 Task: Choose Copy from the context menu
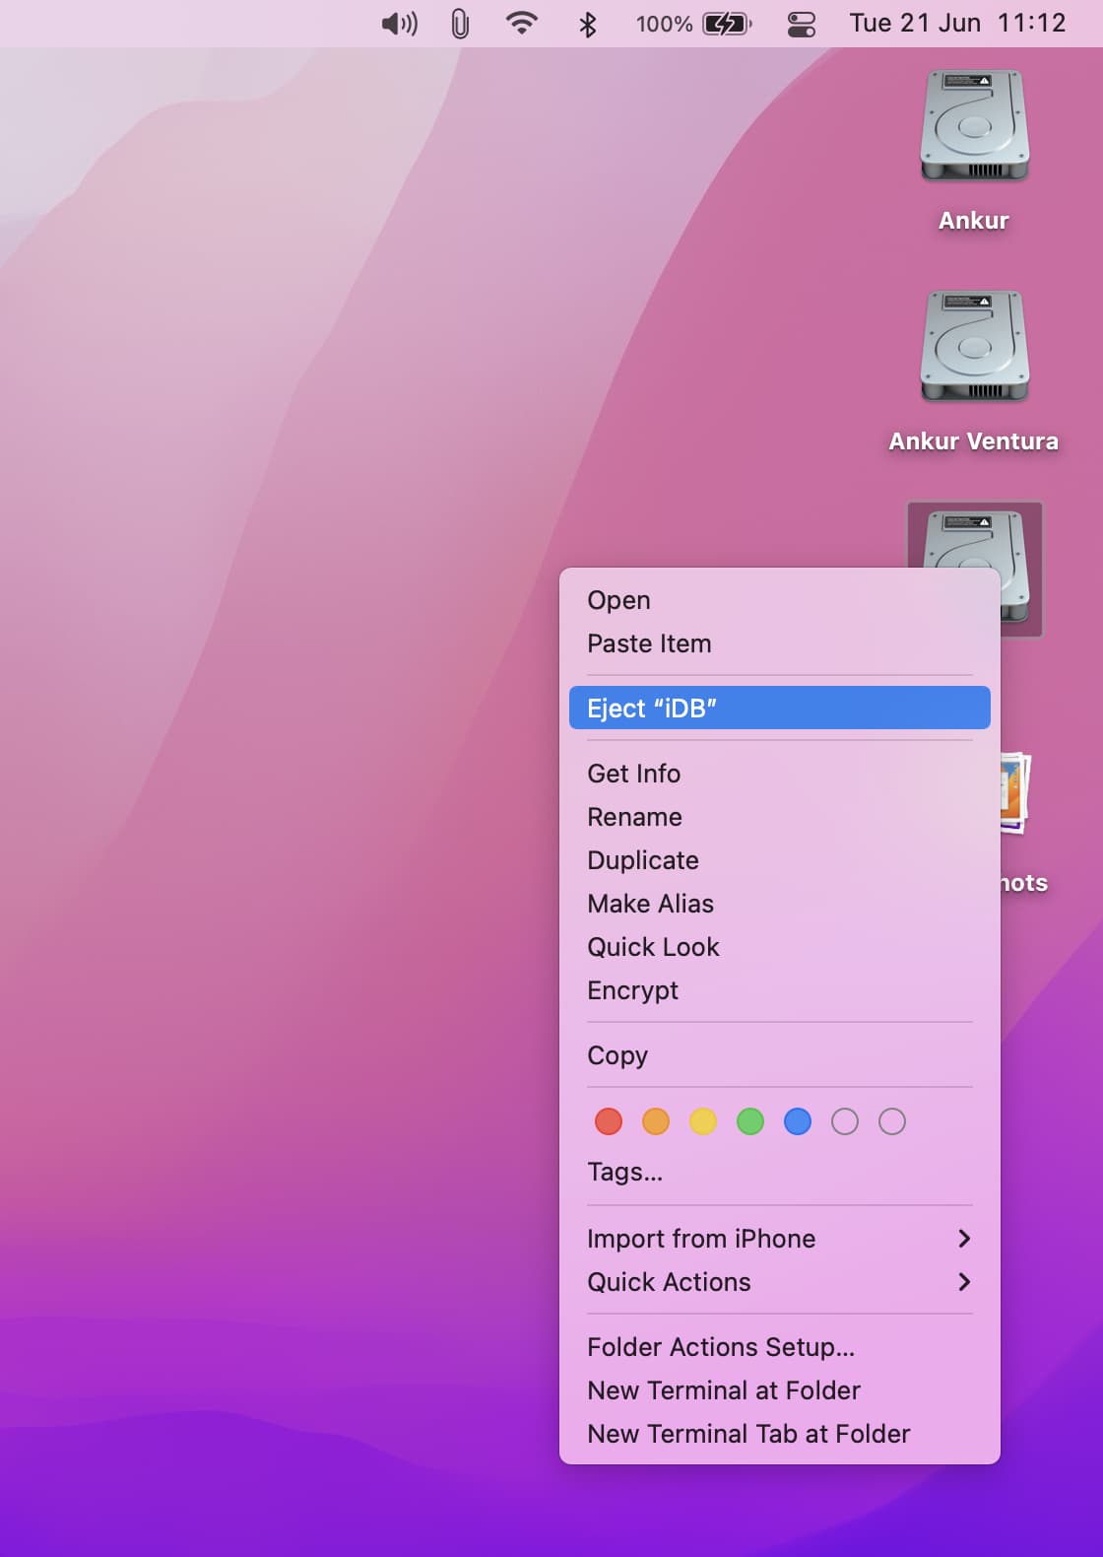click(x=780, y=1055)
